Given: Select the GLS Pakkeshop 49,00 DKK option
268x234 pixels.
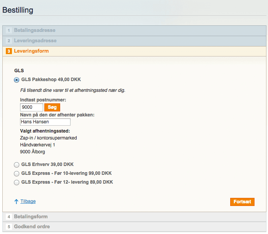Looking at the screenshot, I should pos(17,80).
